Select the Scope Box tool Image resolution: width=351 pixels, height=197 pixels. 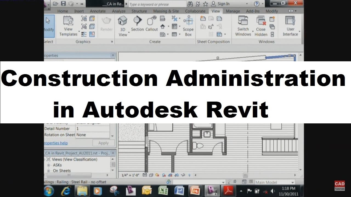pyautogui.click(x=188, y=26)
